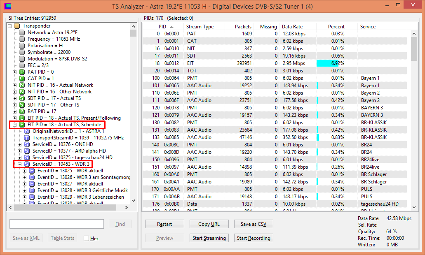Click the search text field beside Find
This screenshot has width=425, height=255.
pyautogui.click(x=56, y=224)
